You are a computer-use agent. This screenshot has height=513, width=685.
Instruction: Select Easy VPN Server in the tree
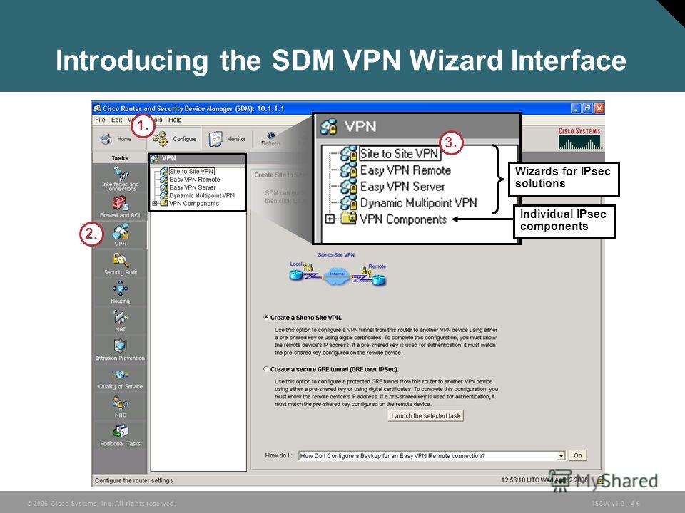pos(192,187)
